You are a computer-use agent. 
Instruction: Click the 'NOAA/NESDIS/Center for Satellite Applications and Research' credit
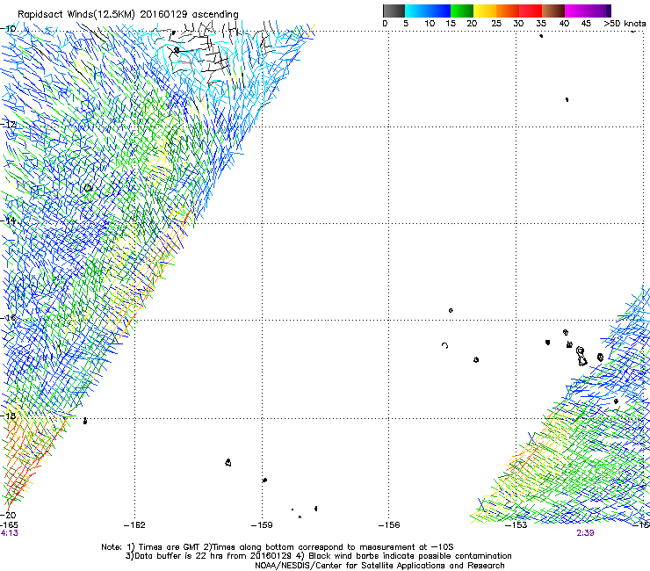click(x=379, y=566)
